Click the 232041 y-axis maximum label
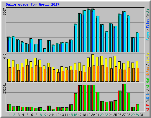This screenshot has height=118, width=151. [4, 88]
